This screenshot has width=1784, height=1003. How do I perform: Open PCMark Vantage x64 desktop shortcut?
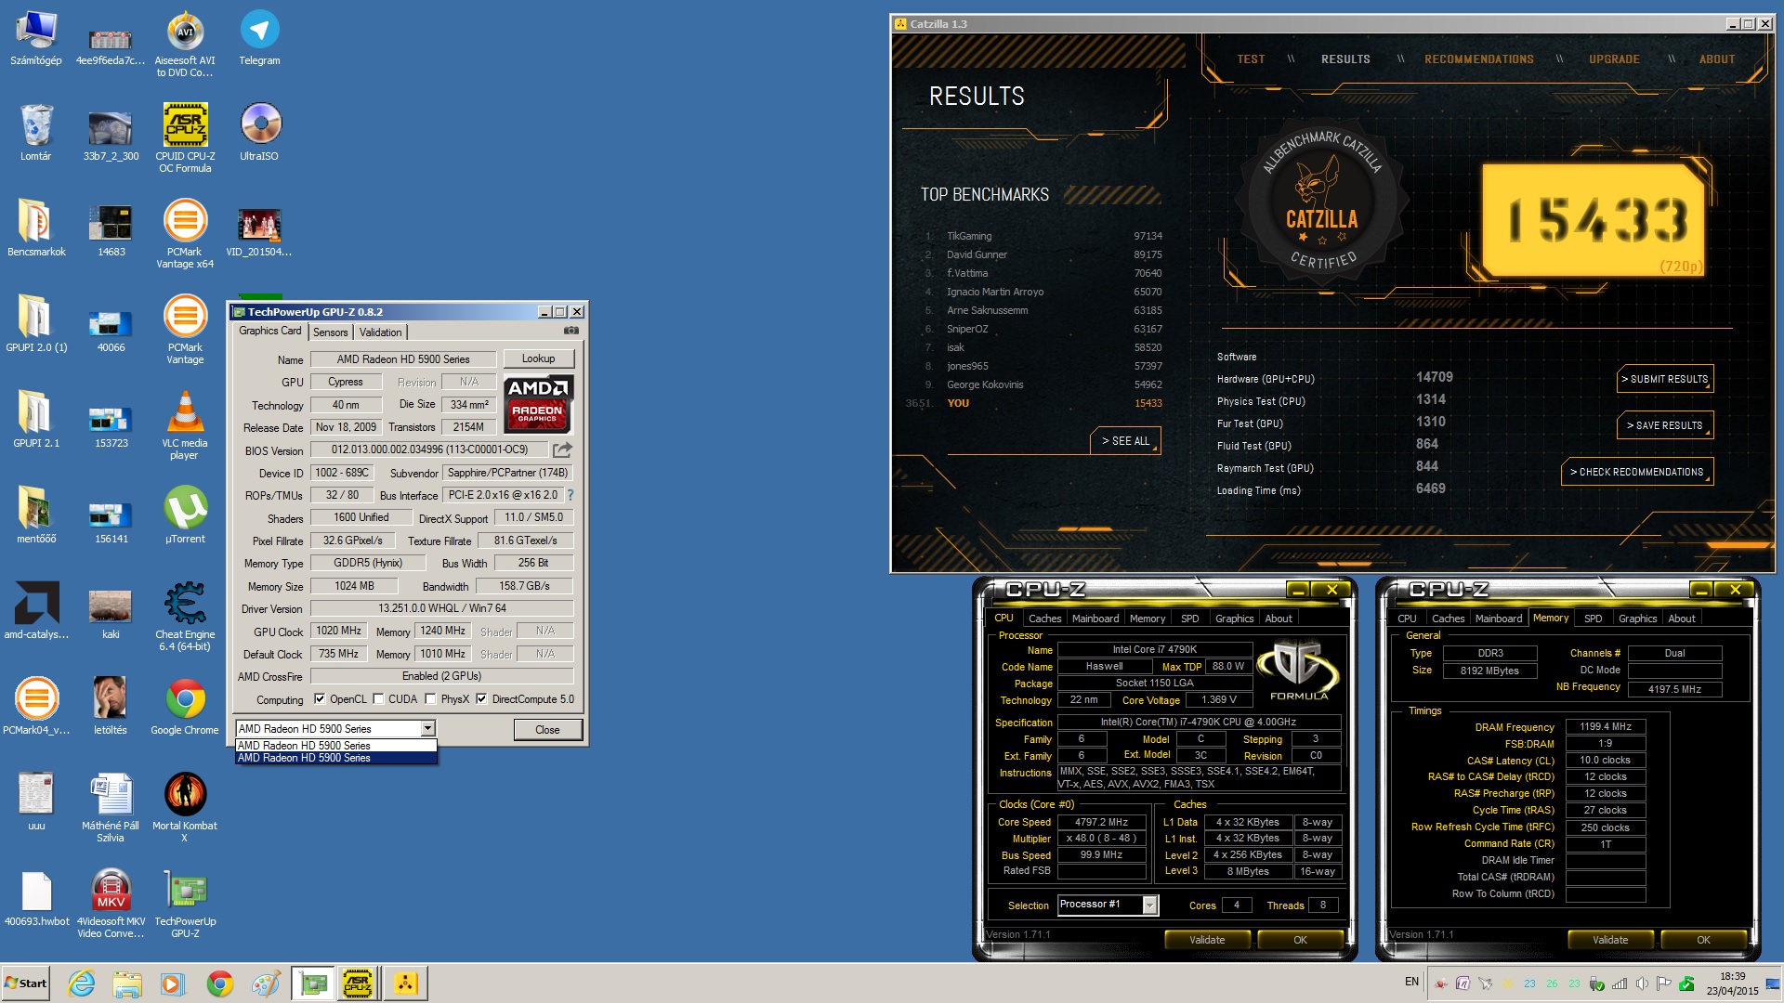tap(185, 234)
